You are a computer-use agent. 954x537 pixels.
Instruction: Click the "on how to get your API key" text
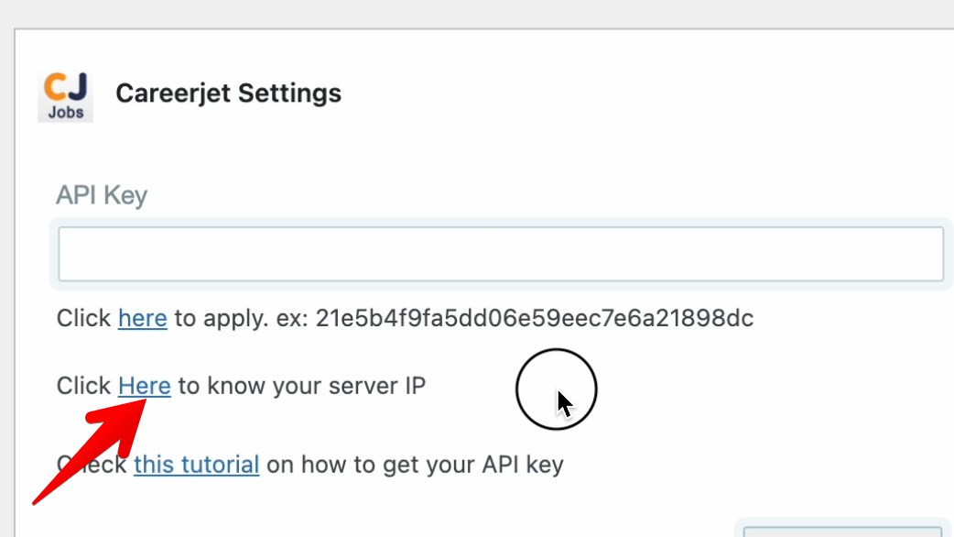(415, 465)
